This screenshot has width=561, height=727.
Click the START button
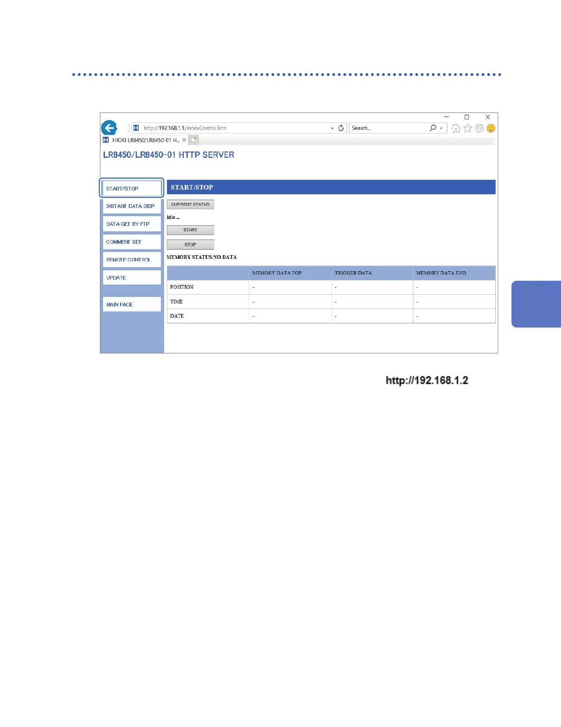pyautogui.click(x=190, y=230)
